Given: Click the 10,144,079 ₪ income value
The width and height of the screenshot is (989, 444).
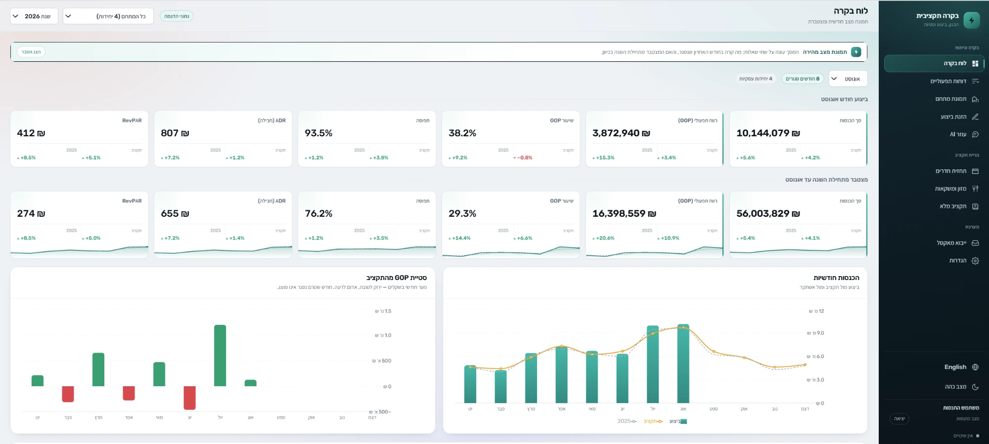Looking at the screenshot, I should coord(768,133).
